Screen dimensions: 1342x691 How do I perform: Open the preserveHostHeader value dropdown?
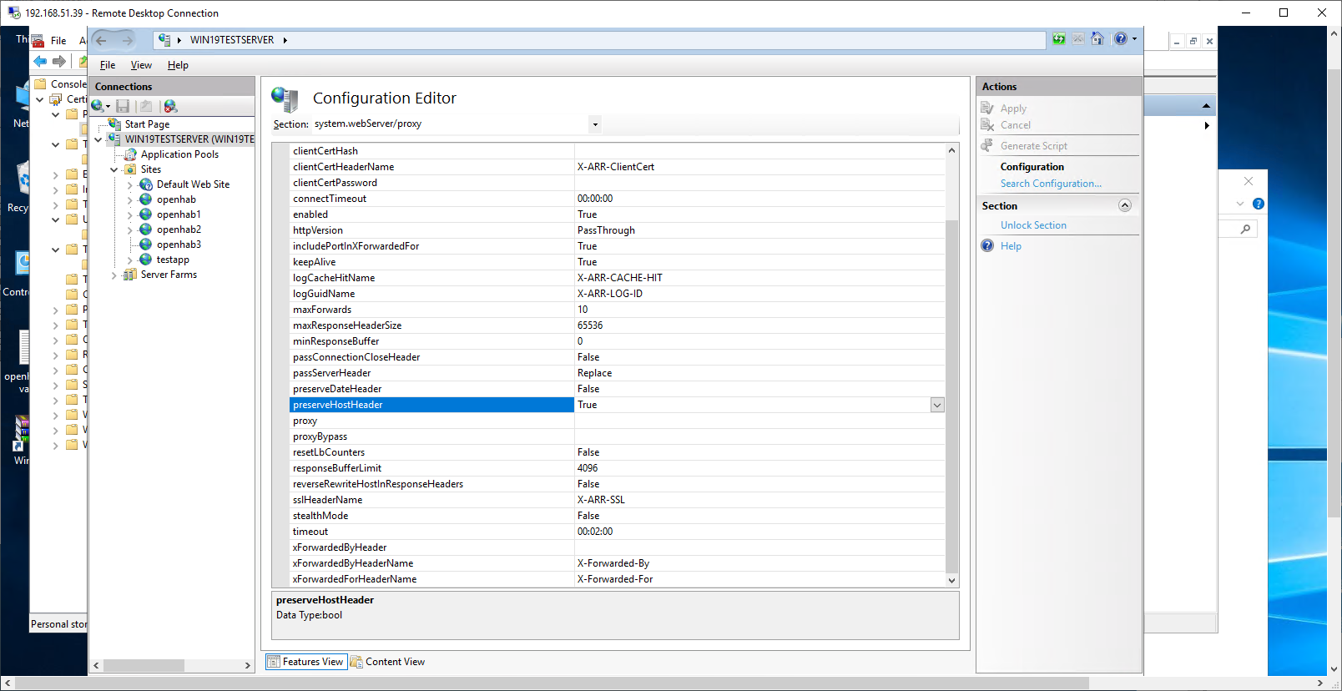pyautogui.click(x=937, y=406)
